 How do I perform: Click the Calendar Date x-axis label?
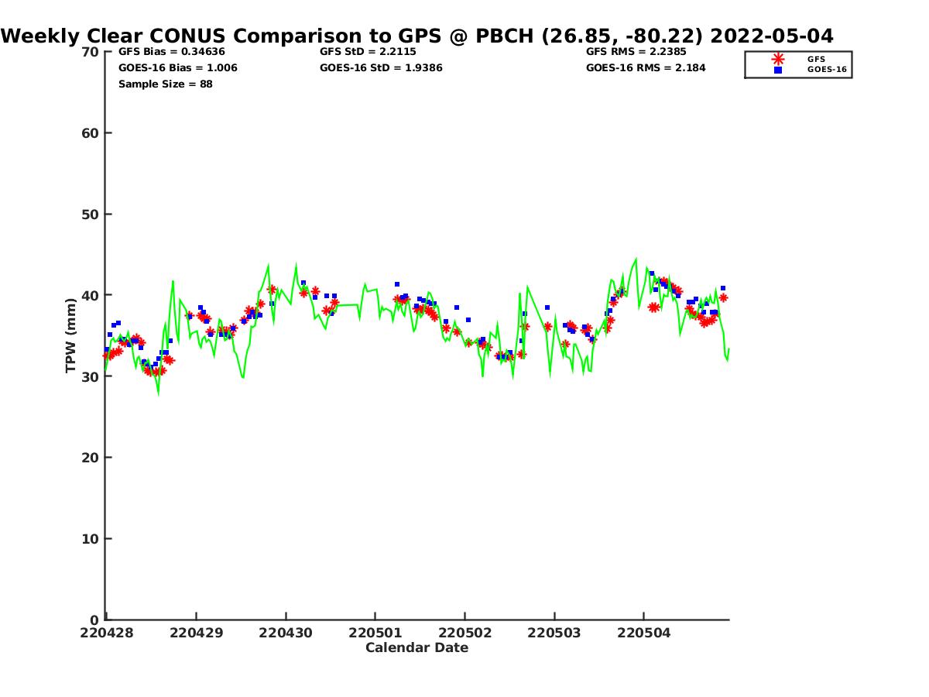click(x=417, y=648)
